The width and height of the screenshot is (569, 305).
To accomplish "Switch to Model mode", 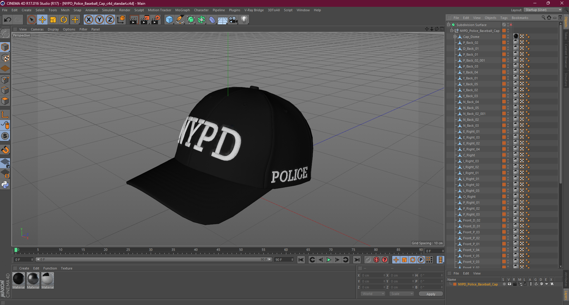I will 5,47.
